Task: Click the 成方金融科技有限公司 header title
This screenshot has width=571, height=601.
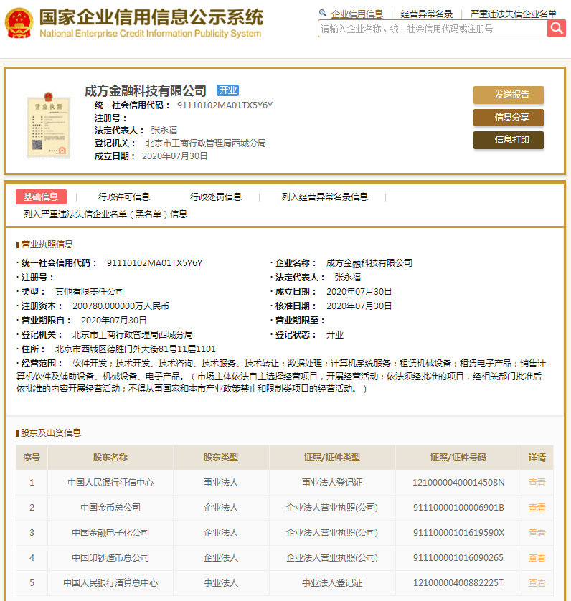Action: pyautogui.click(x=146, y=91)
